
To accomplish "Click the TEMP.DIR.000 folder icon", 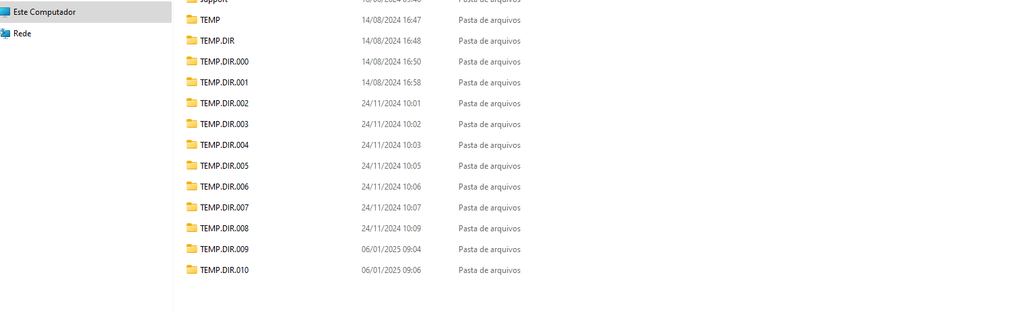I will point(192,61).
